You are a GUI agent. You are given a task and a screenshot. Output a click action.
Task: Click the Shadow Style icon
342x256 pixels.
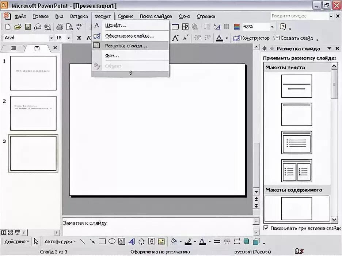[x=246, y=241]
